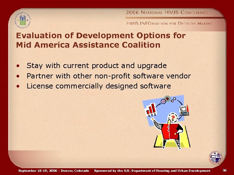
Task: Click slide number 36
Action: coord(225,170)
